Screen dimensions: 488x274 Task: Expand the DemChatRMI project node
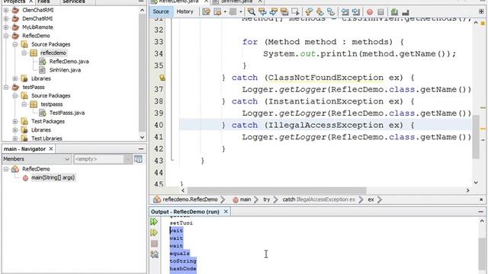coord(6,18)
